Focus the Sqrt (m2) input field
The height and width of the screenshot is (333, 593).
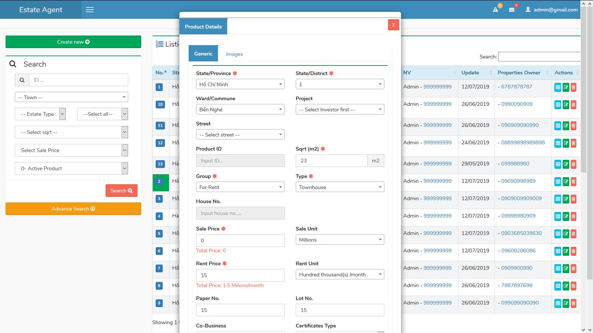331,161
